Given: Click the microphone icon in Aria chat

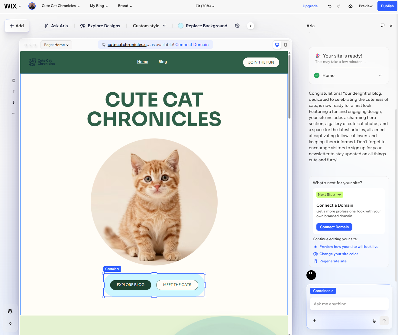Looking at the screenshot, I should [374, 321].
